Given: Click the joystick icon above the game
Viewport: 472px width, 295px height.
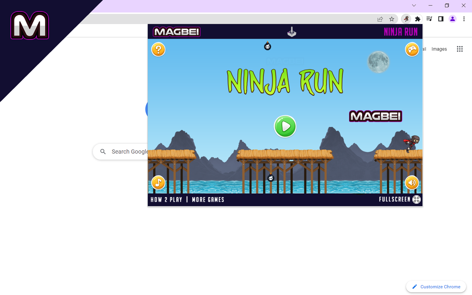Looking at the screenshot, I should 292,32.
